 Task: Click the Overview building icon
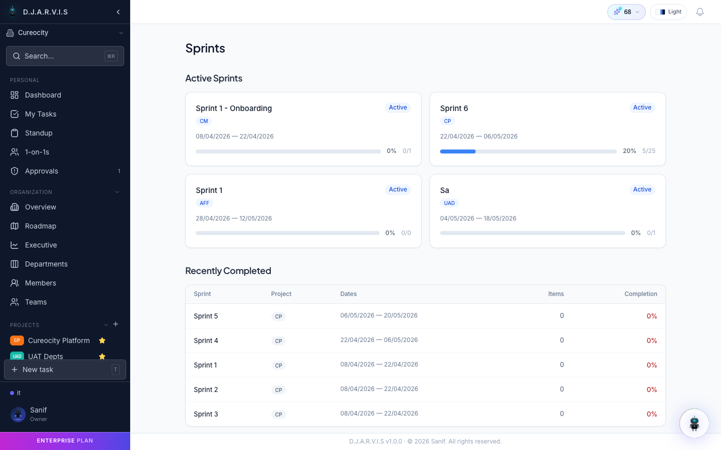click(15, 207)
